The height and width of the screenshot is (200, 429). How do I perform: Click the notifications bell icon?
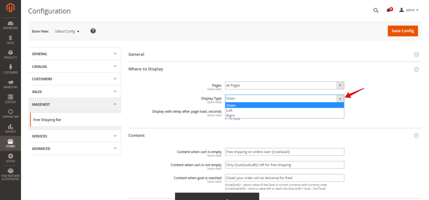coord(389,10)
